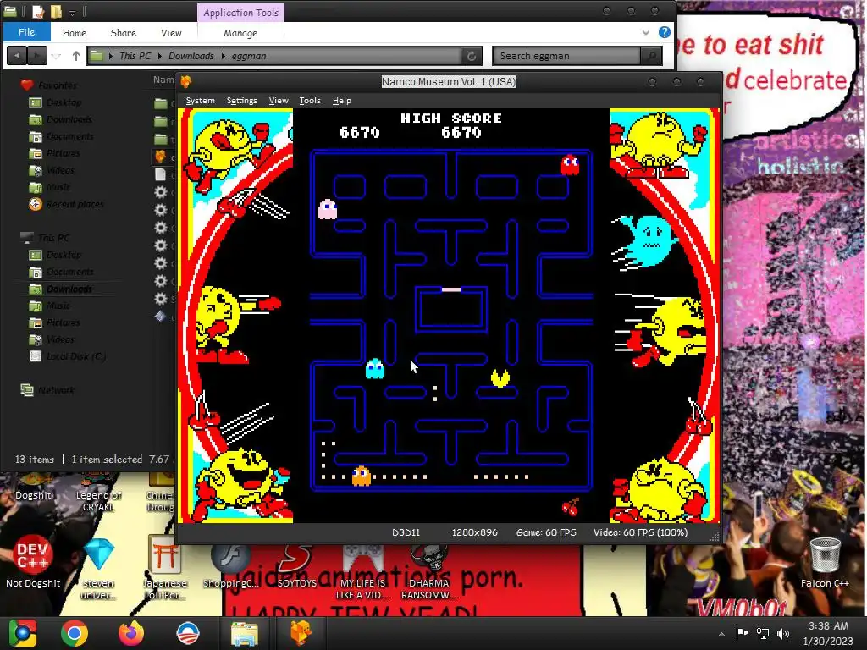The height and width of the screenshot is (650, 867).
Task: Click the Forward arrow in File Explorer
Action: (36, 55)
